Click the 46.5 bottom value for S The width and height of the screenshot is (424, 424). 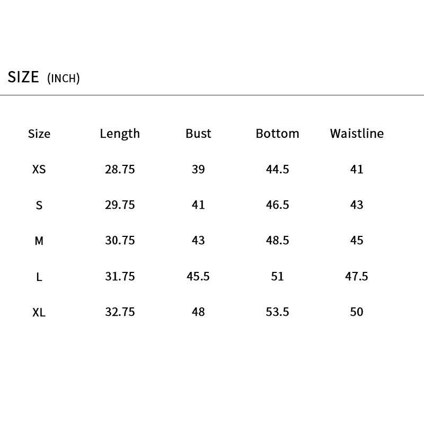click(x=277, y=205)
